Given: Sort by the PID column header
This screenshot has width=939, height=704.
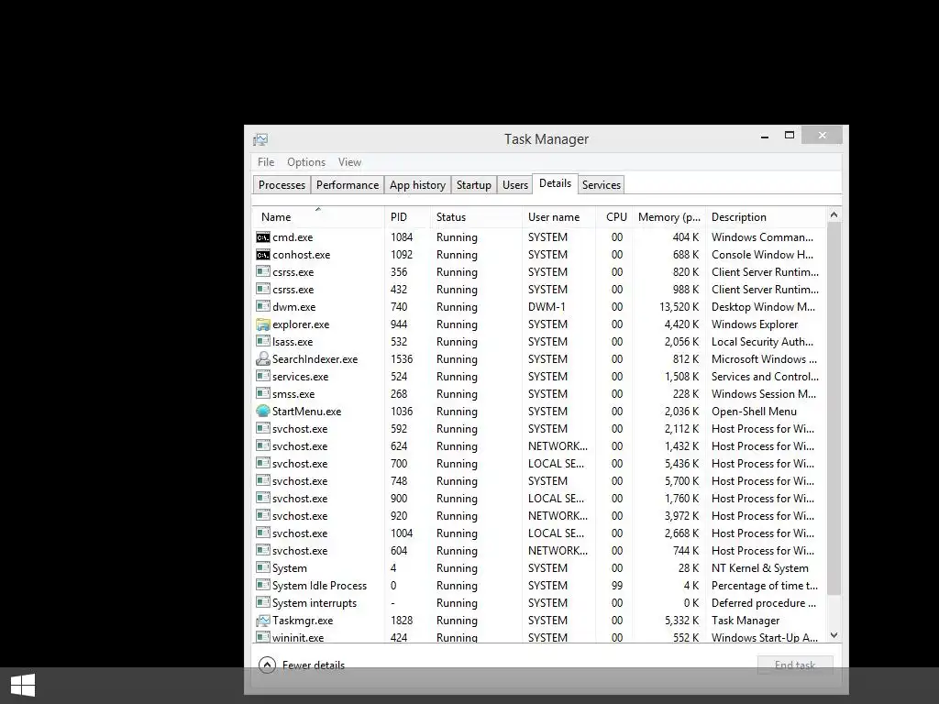Looking at the screenshot, I should (407, 216).
